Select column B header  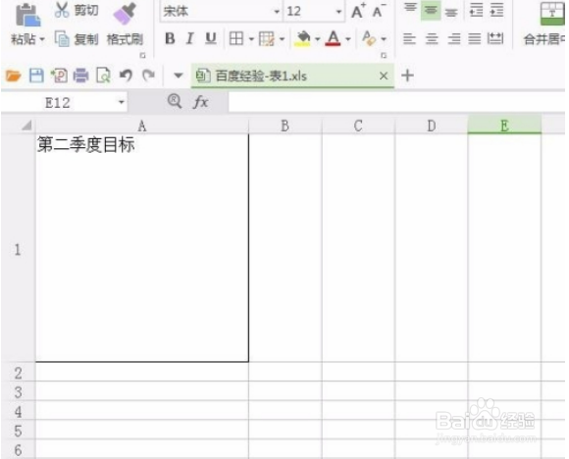[285, 126]
